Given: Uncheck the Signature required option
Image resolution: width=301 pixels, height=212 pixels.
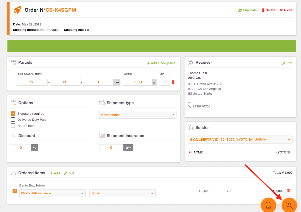Looking at the screenshot, I should [x=13, y=114].
